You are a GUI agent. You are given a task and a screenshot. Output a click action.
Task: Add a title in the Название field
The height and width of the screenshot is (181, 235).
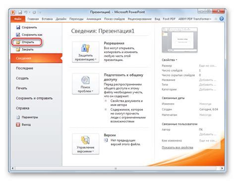(x=208, y=80)
